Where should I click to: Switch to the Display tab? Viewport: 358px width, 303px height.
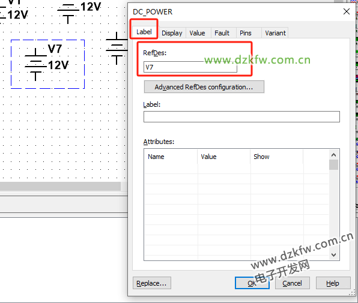[172, 33]
